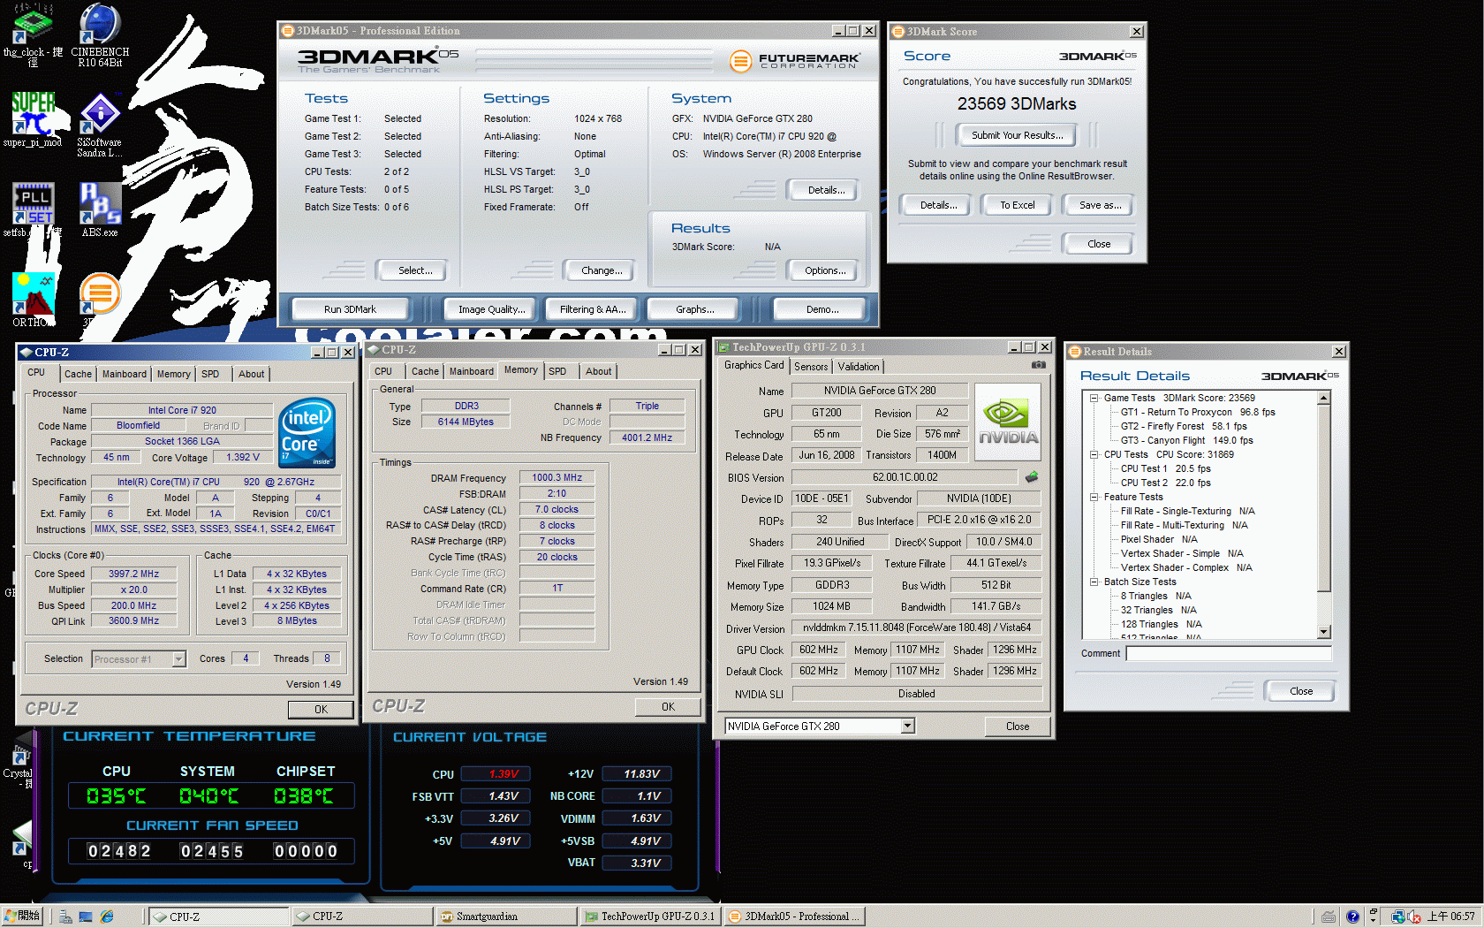The width and height of the screenshot is (1484, 928).
Task: Click Submit Your Results button
Action: (1017, 135)
